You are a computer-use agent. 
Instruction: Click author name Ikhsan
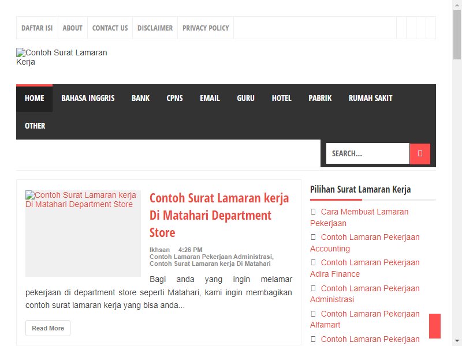[159, 250]
